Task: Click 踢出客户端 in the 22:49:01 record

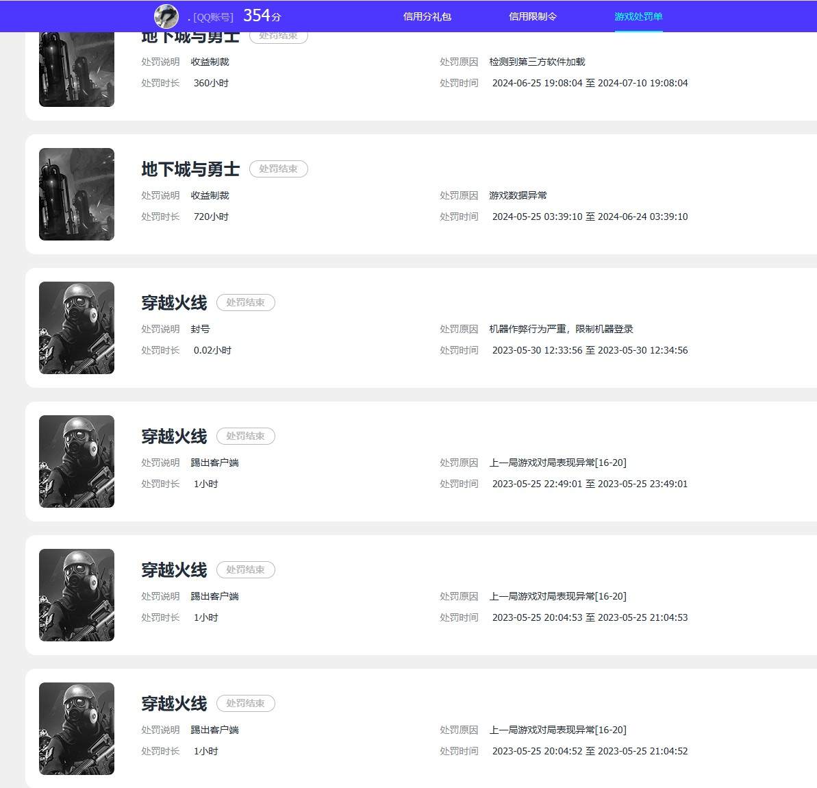Action: pyautogui.click(x=214, y=462)
